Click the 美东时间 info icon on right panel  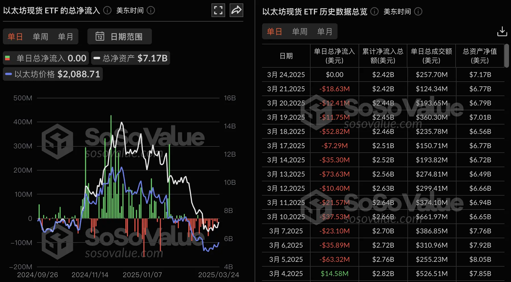[418, 12]
